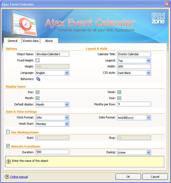The height and width of the screenshot is (183, 171).
Task: Open the Online manual link
Action: click(x=19, y=177)
